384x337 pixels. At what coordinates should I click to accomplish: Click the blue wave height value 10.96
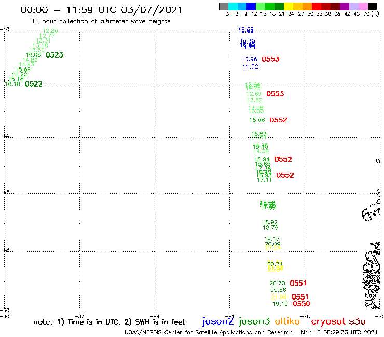pyautogui.click(x=249, y=59)
